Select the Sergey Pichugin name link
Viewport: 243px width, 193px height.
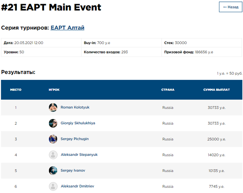pos(75,139)
